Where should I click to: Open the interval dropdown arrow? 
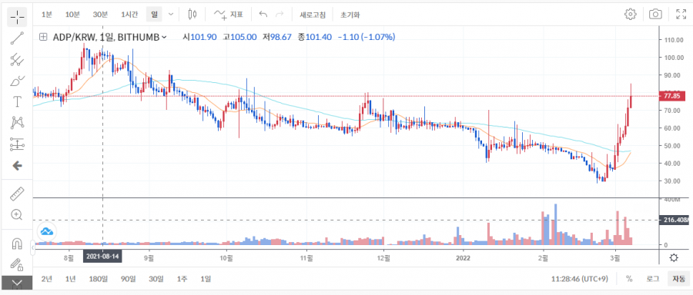[171, 15]
